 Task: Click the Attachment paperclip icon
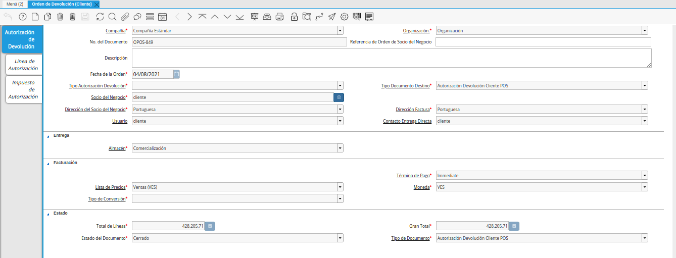[125, 17]
